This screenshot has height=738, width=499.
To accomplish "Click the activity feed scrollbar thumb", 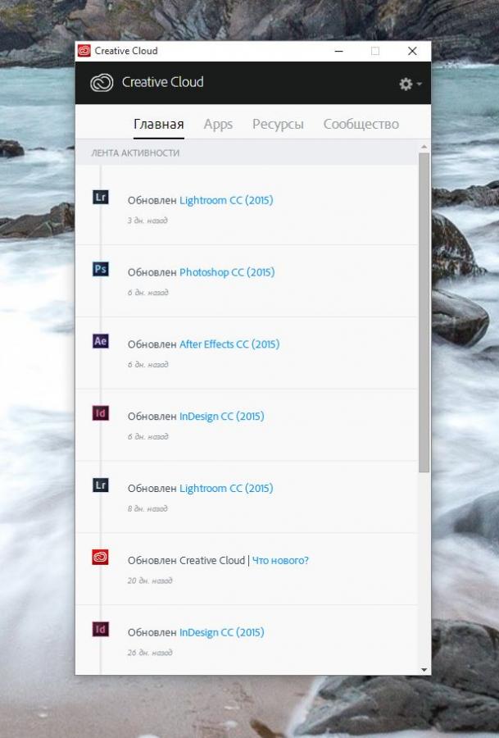I will (x=424, y=312).
